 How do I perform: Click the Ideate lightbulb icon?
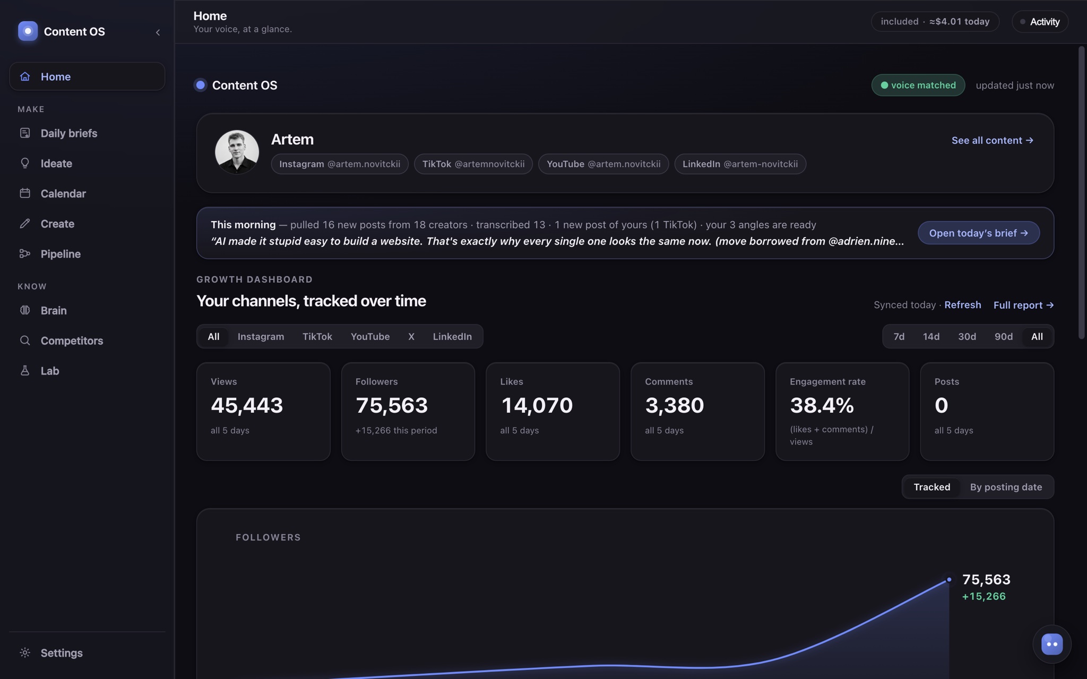[25, 163]
